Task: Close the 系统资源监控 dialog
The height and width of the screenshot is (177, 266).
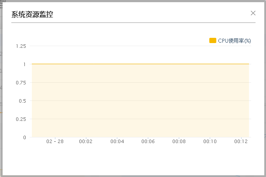Action: 253,13
